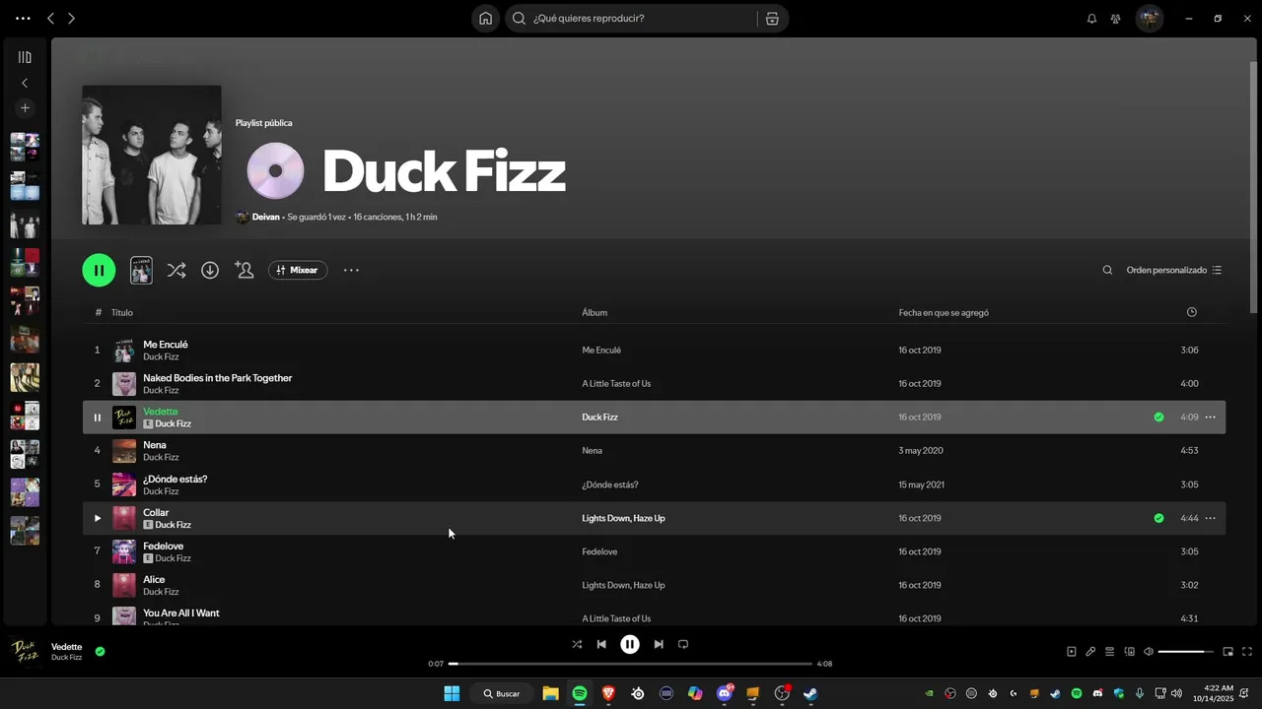Open the Browse icon in search bar

coord(772,18)
